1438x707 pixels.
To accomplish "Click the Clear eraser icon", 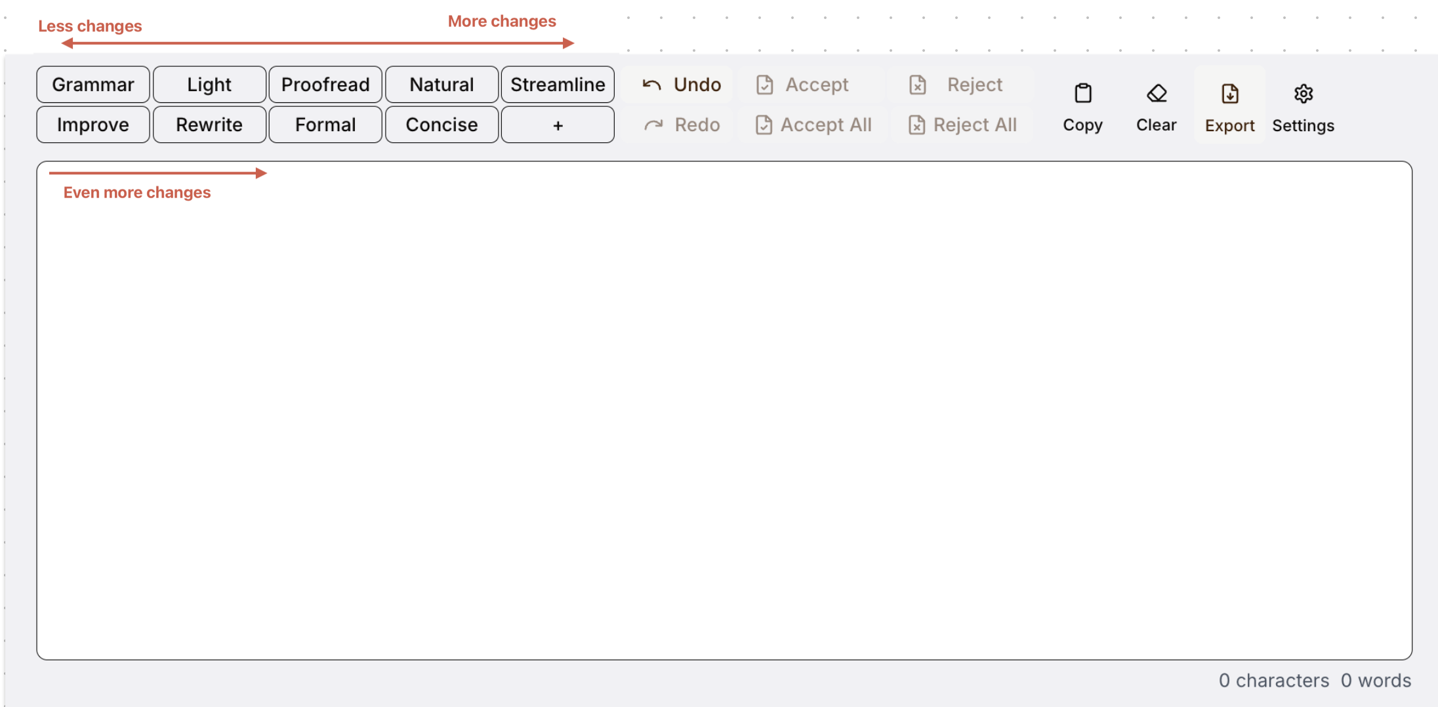I will tap(1156, 92).
